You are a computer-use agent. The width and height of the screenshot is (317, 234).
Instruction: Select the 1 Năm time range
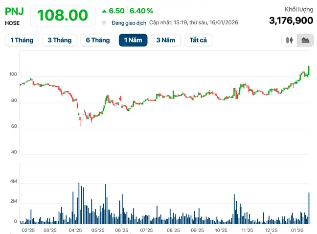pyautogui.click(x=133, y=40)
